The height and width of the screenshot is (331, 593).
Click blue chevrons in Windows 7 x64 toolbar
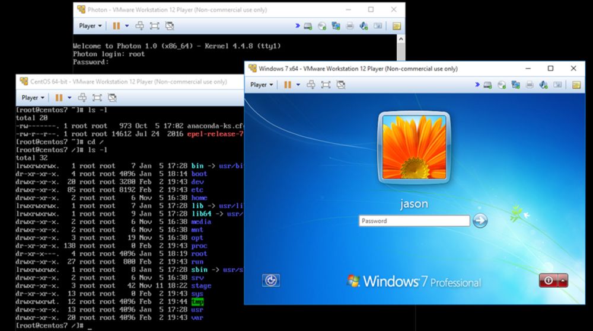[477, 85]
